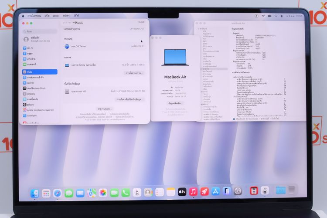Select NVMExpress in System Information tree
327x218 pixels.
coord(208,36)
